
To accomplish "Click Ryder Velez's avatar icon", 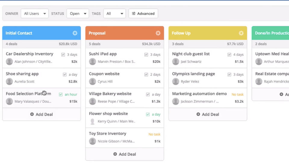I will tap(176, 81).
